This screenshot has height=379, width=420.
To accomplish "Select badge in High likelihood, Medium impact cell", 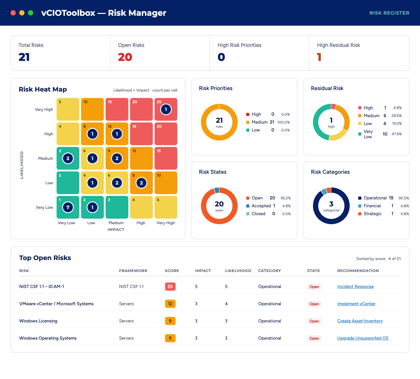I will point(117,134).
